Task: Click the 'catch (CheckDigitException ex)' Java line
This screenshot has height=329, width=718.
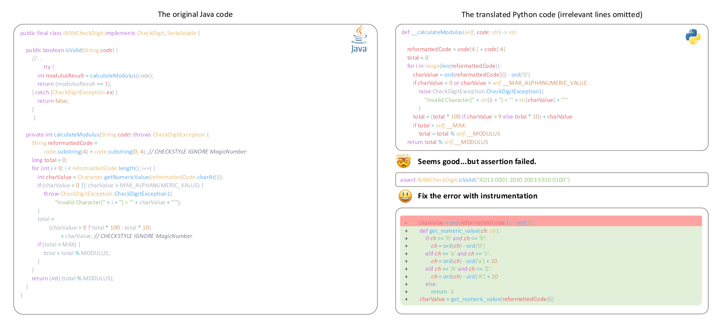Action: (75, 92)
